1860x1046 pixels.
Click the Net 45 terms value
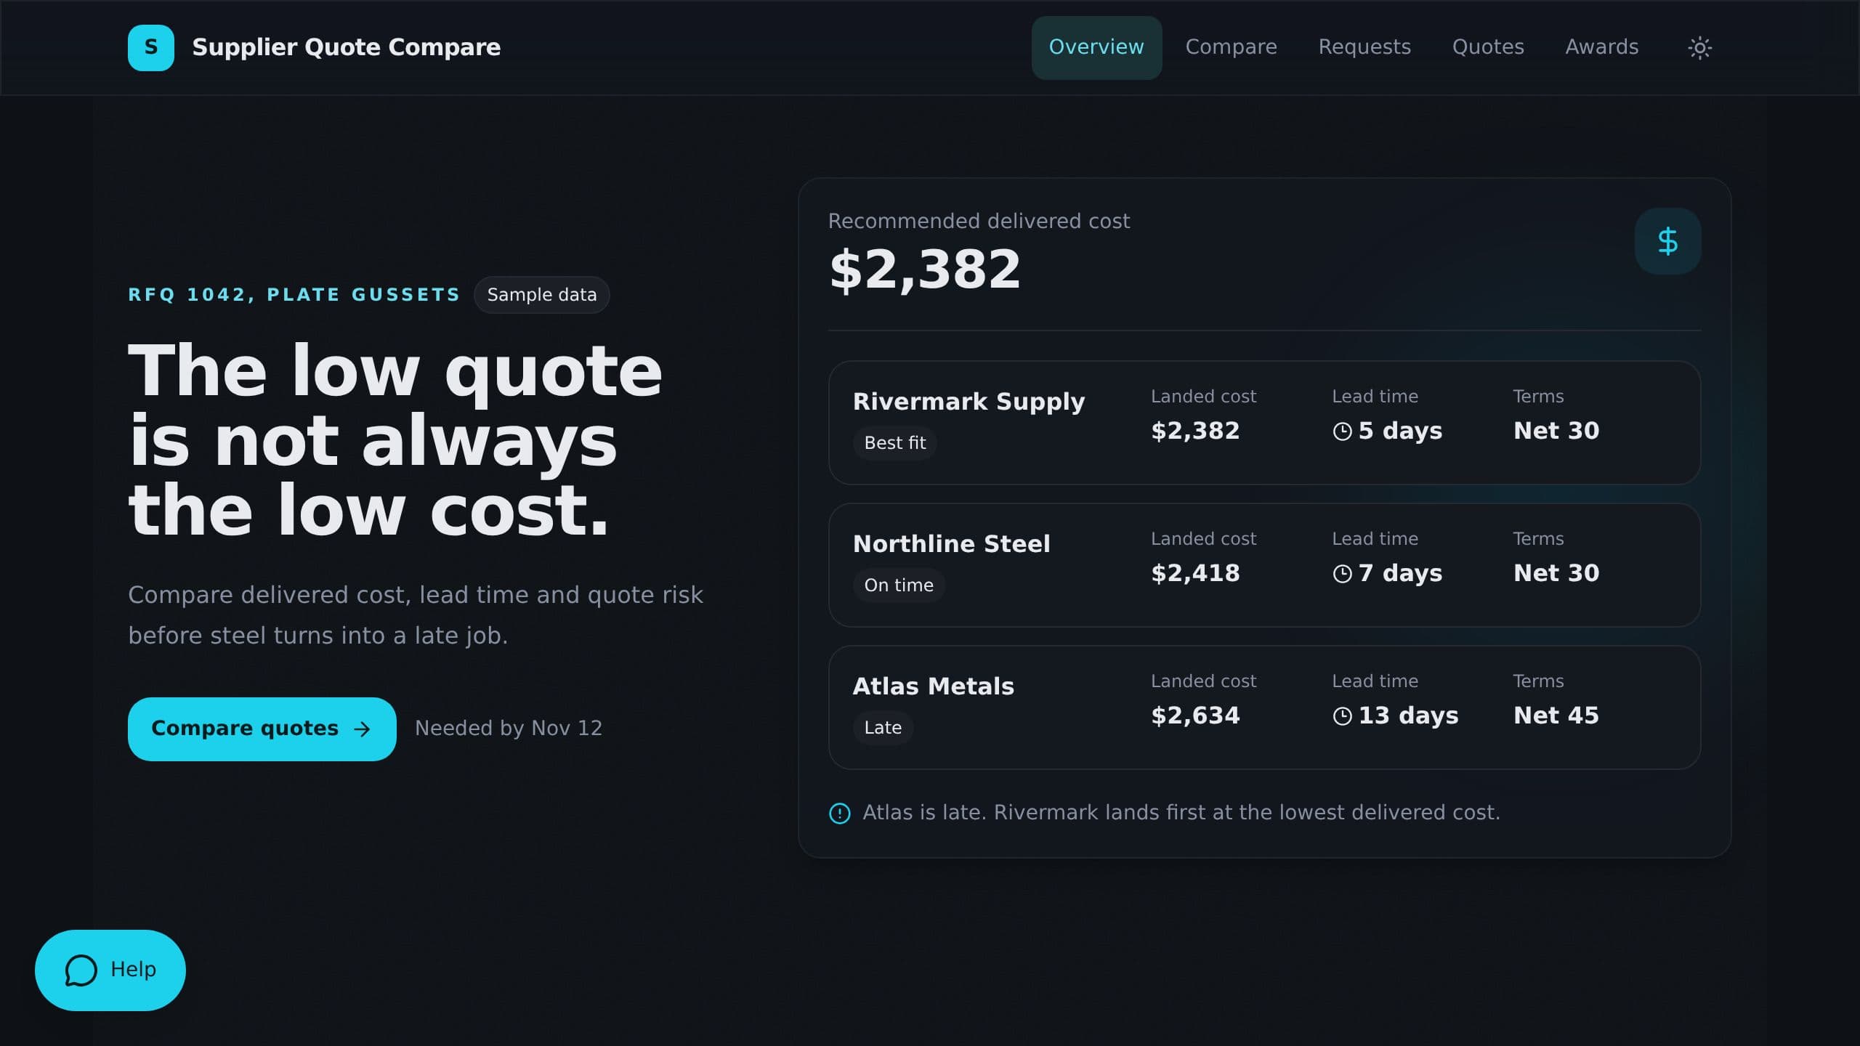1556,716
